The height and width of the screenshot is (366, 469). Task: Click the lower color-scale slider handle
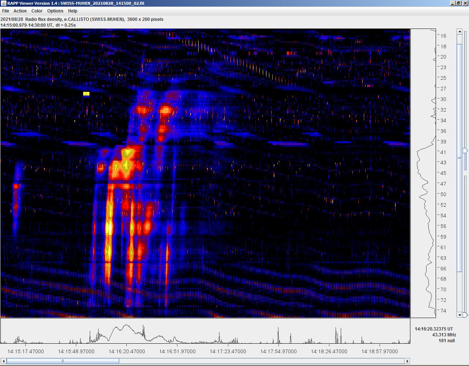[x=465, y=315]
